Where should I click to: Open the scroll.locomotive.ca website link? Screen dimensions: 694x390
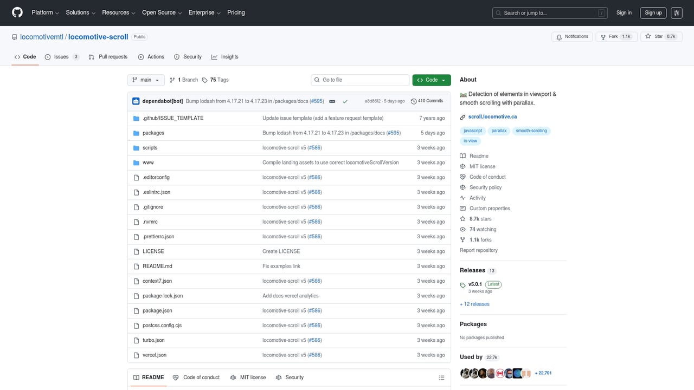(x=492, y=117)
